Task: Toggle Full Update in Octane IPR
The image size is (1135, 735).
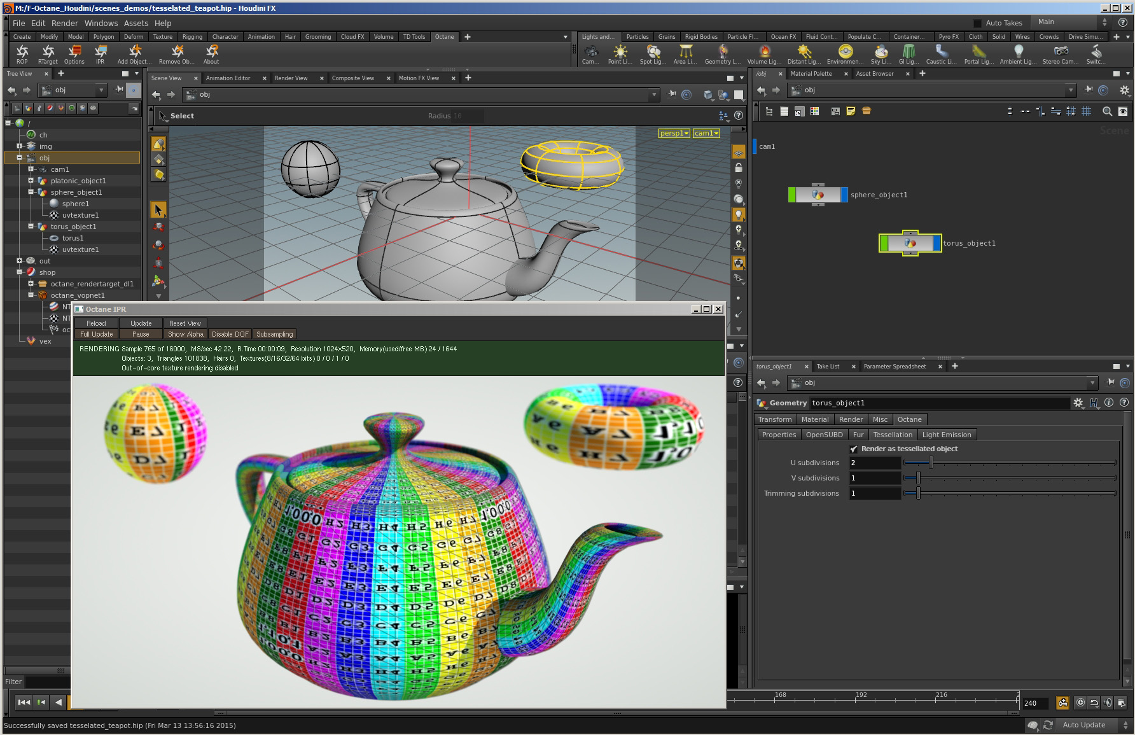Action: [x=97, y=334]
